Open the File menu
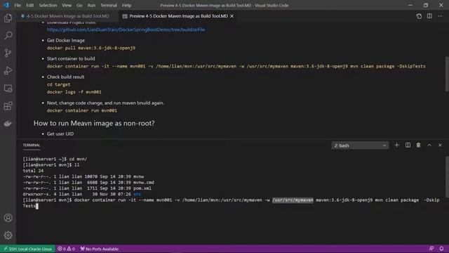Viewport: 449px width, 253px height. point(18,5)
